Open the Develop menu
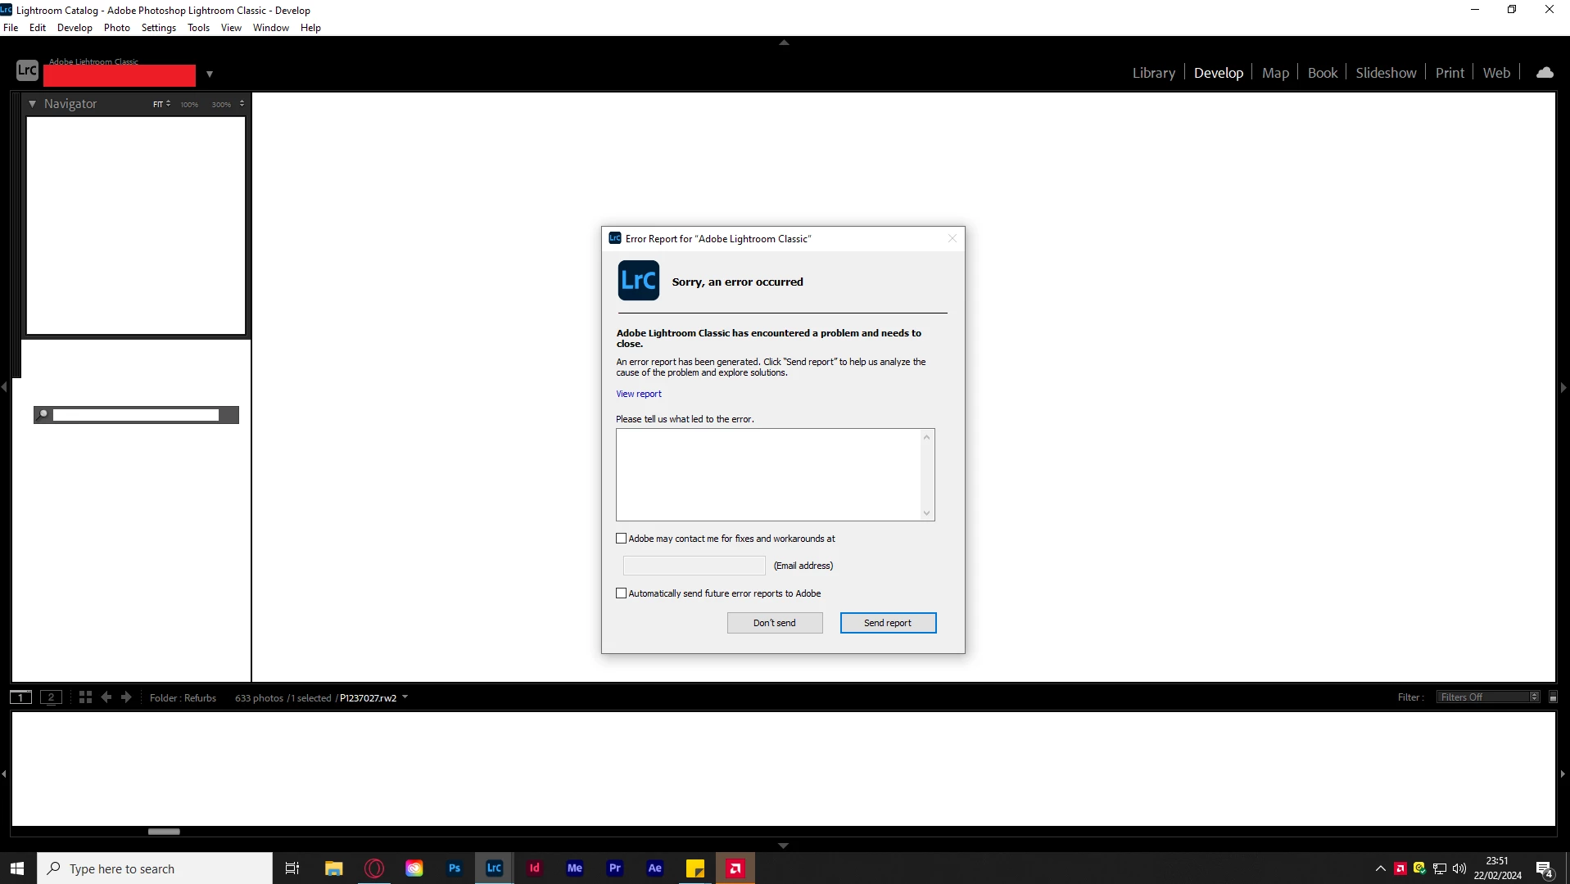Viewport: 1570px width, 884px height. click(75, 28)
